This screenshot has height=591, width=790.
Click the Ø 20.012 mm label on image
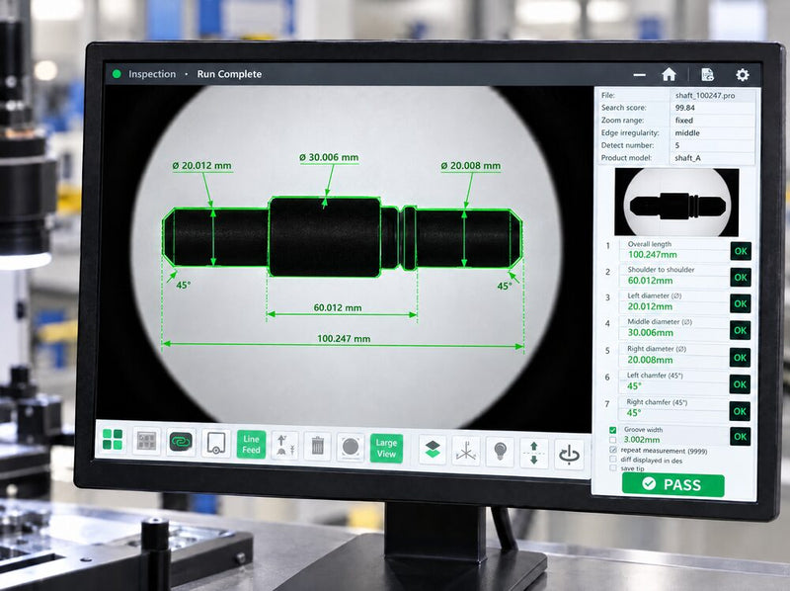202,166
